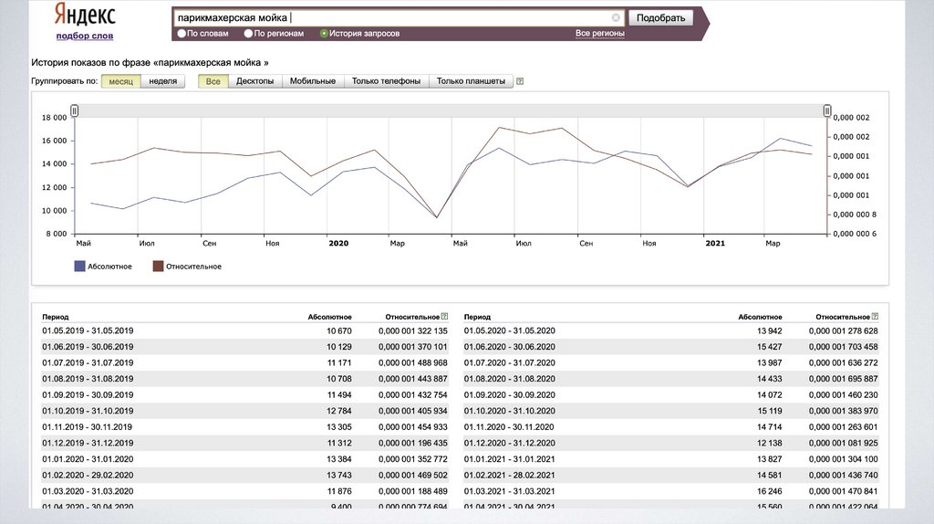
Task: Click help icon beside right Относительное column header
Action: (x=875, y=316)
